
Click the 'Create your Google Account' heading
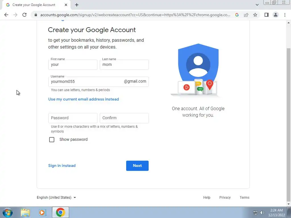(92, 30)
